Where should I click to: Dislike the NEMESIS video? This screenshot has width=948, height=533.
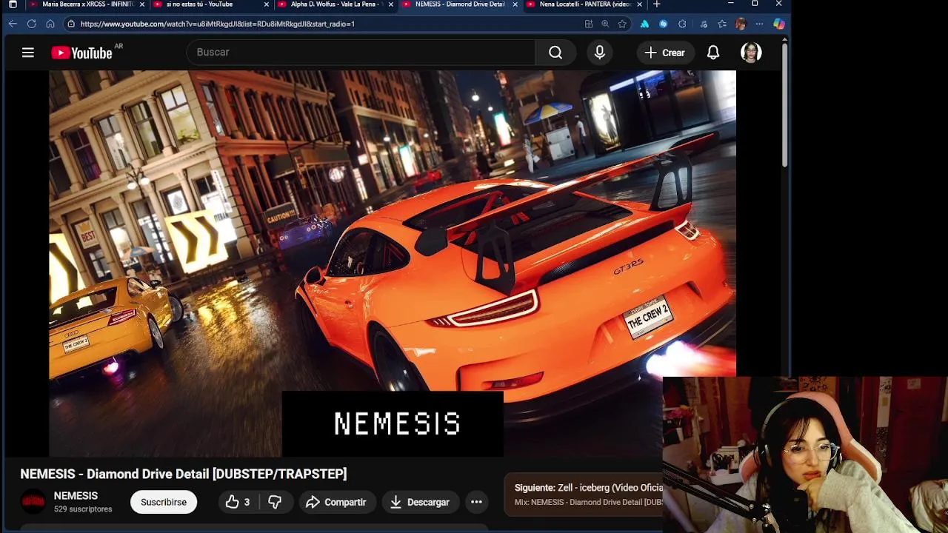(275, 502)
